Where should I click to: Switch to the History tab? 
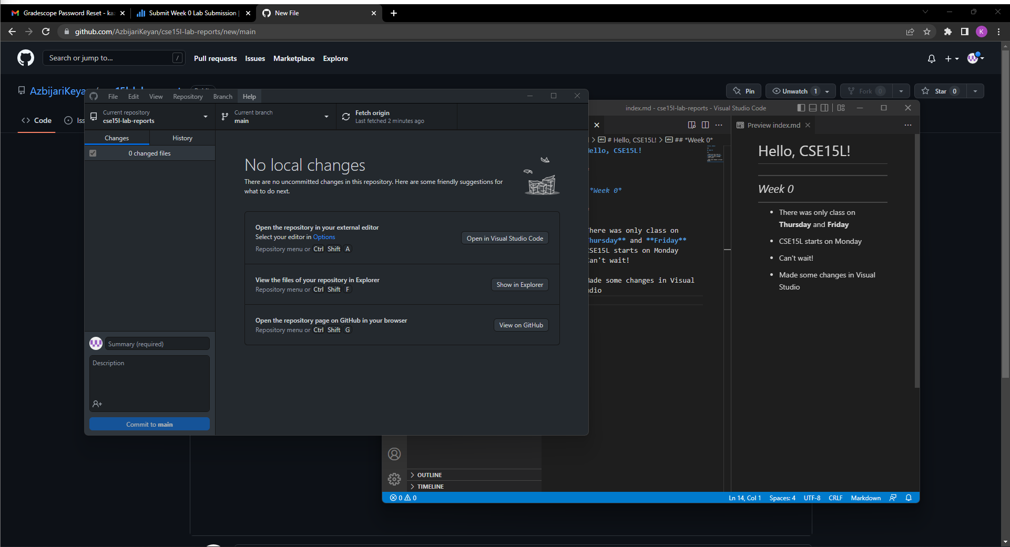[x=182, y=138]
